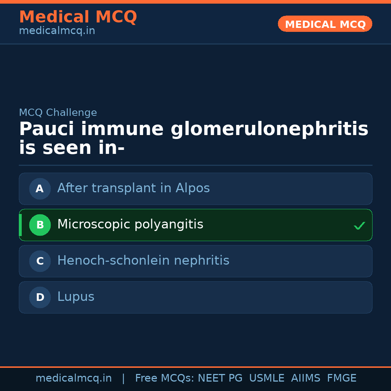Viewport: 391px width, 391px height.
Task: Choose the letter D circle badge
Action: [x=40, y=297]
